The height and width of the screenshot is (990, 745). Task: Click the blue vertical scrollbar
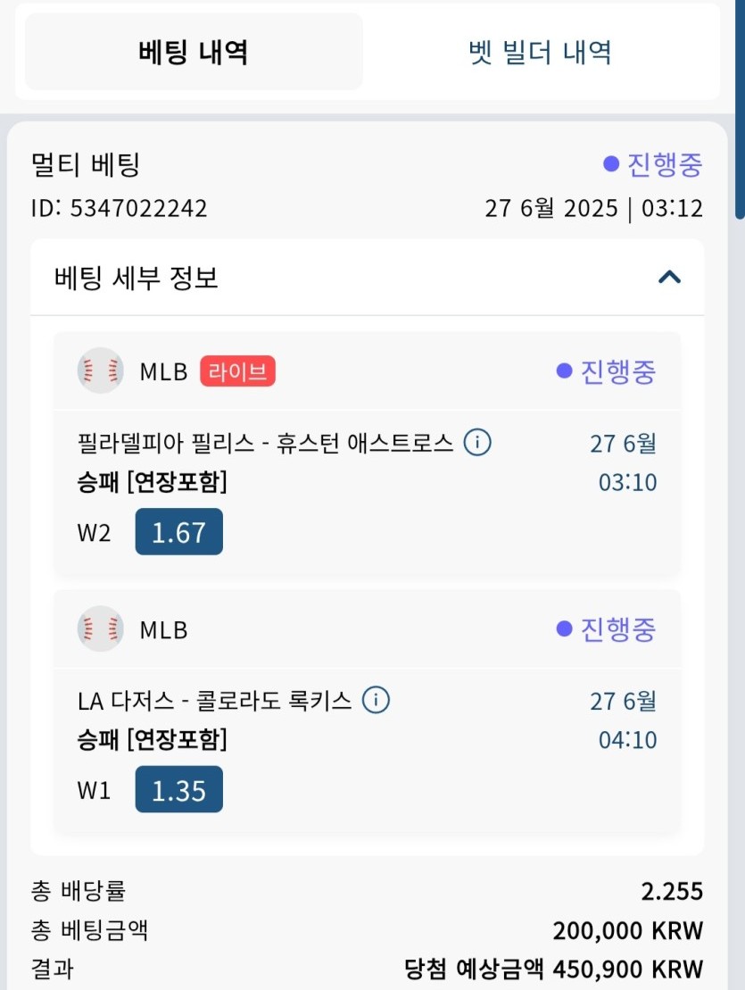740,109
